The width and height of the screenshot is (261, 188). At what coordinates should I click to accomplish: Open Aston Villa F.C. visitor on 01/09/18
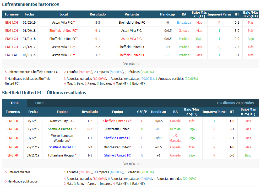[132, 31]
